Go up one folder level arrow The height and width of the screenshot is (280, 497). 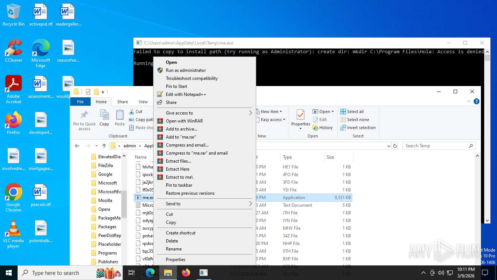104,146
